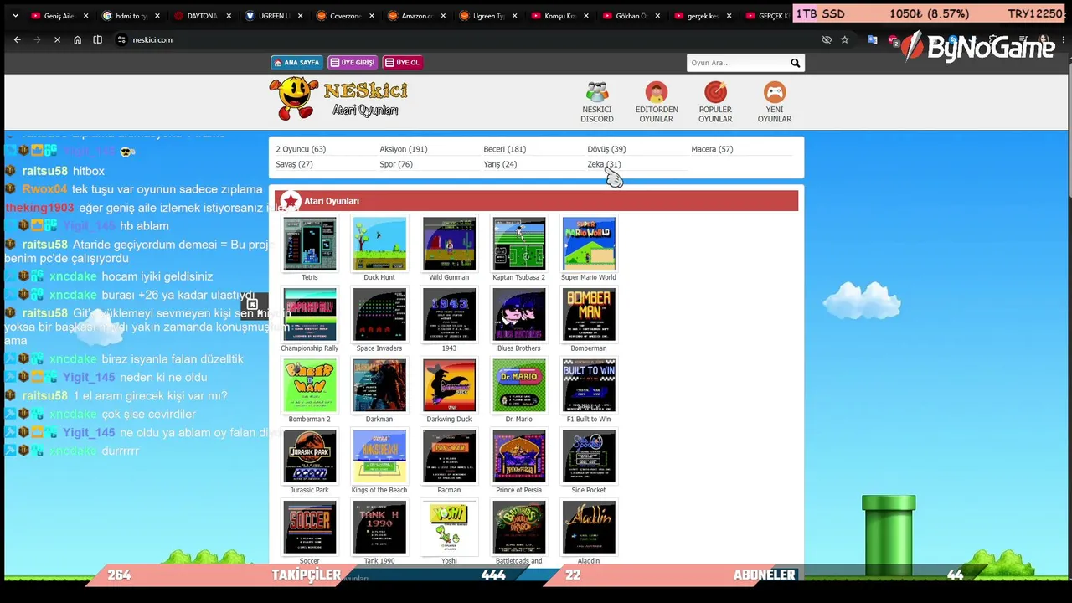Open the Darkwing Duck thumbnail
1072x603 pixels.
[x=449, y=385]
